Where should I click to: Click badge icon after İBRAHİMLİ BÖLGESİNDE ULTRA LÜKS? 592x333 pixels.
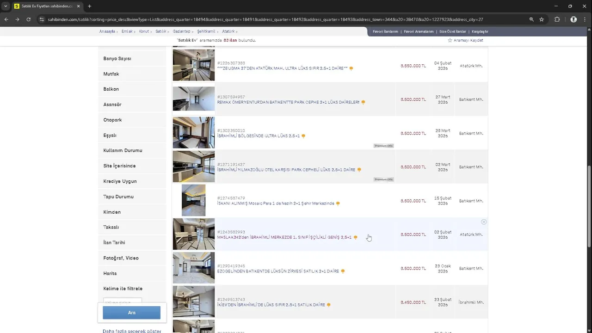pyautogui.click(x=303, y=136)
